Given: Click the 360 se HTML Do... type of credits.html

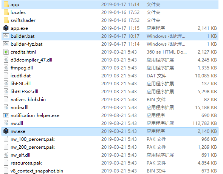Looking at the screenshot, I should click(x=167, y=52).
